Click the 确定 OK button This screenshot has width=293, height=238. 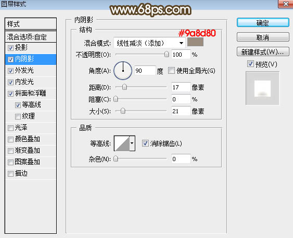263,23
